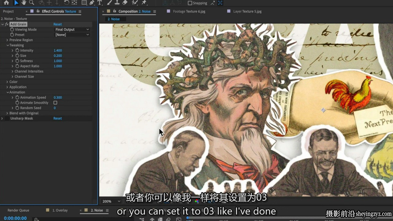Toggle the Add Grain fx icon
This screenshot has width=393, height=221.
click(x=7, y=24)
